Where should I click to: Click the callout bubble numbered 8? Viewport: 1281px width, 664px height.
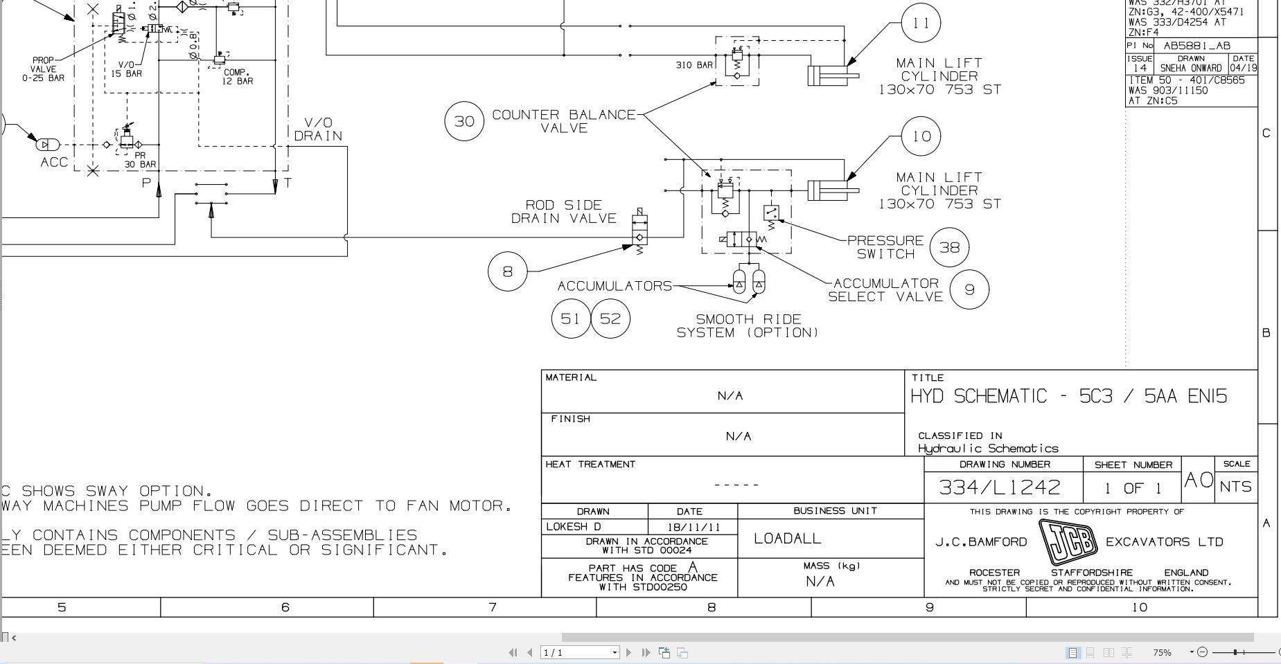point(508,271)
